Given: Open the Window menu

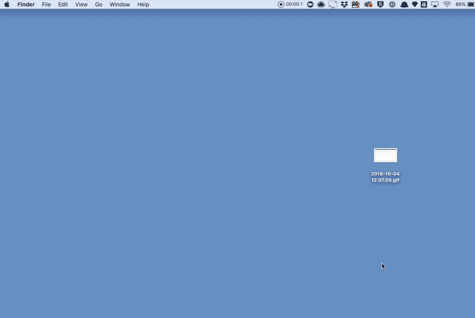Looking at the screenshot, I should tap(120, 4).
